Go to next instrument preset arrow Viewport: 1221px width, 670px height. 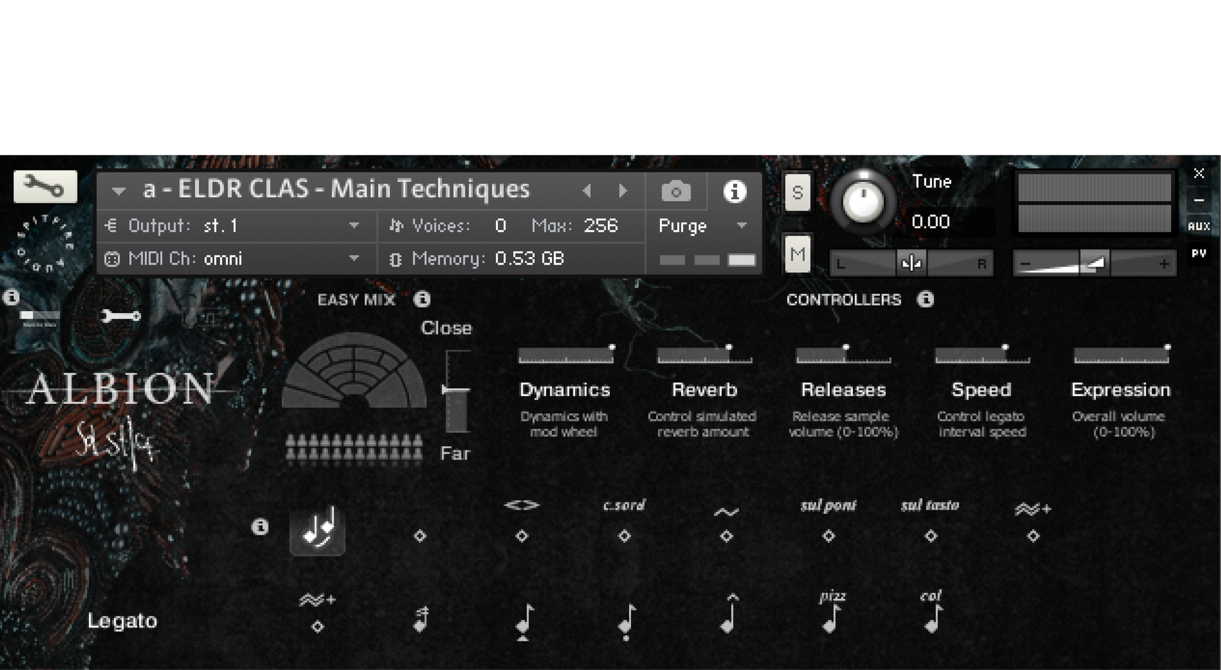coord(623,190)
